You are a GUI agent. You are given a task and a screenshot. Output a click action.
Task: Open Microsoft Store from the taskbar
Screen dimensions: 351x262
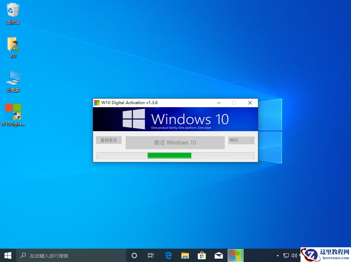(202, 255)
